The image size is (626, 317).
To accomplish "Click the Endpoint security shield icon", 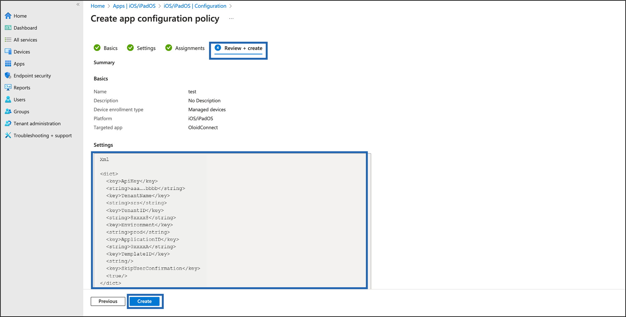I will (8, 76).
